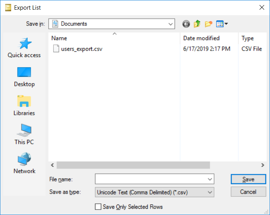Click the Cancel button

[x=248, y=192]
